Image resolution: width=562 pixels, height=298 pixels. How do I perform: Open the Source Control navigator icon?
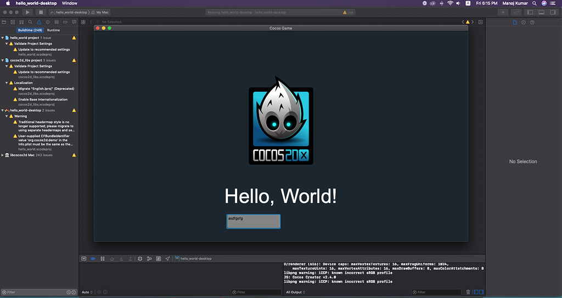coord(13,22)
